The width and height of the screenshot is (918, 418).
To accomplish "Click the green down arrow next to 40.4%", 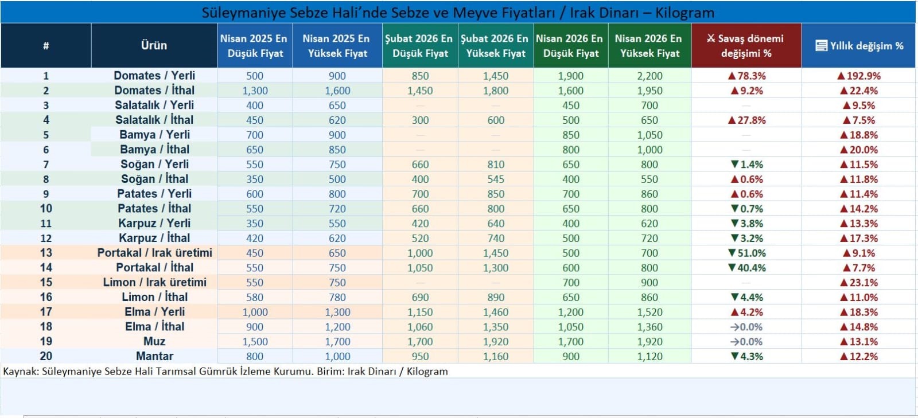I will tap(732, 268).
